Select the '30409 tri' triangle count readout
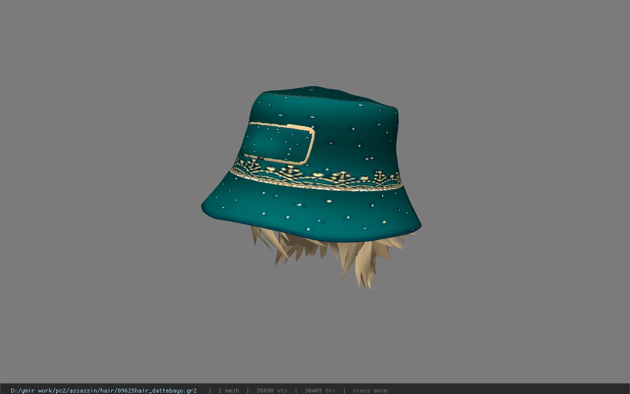This screenshot has height=394, width=630. [x=319, y=391]
